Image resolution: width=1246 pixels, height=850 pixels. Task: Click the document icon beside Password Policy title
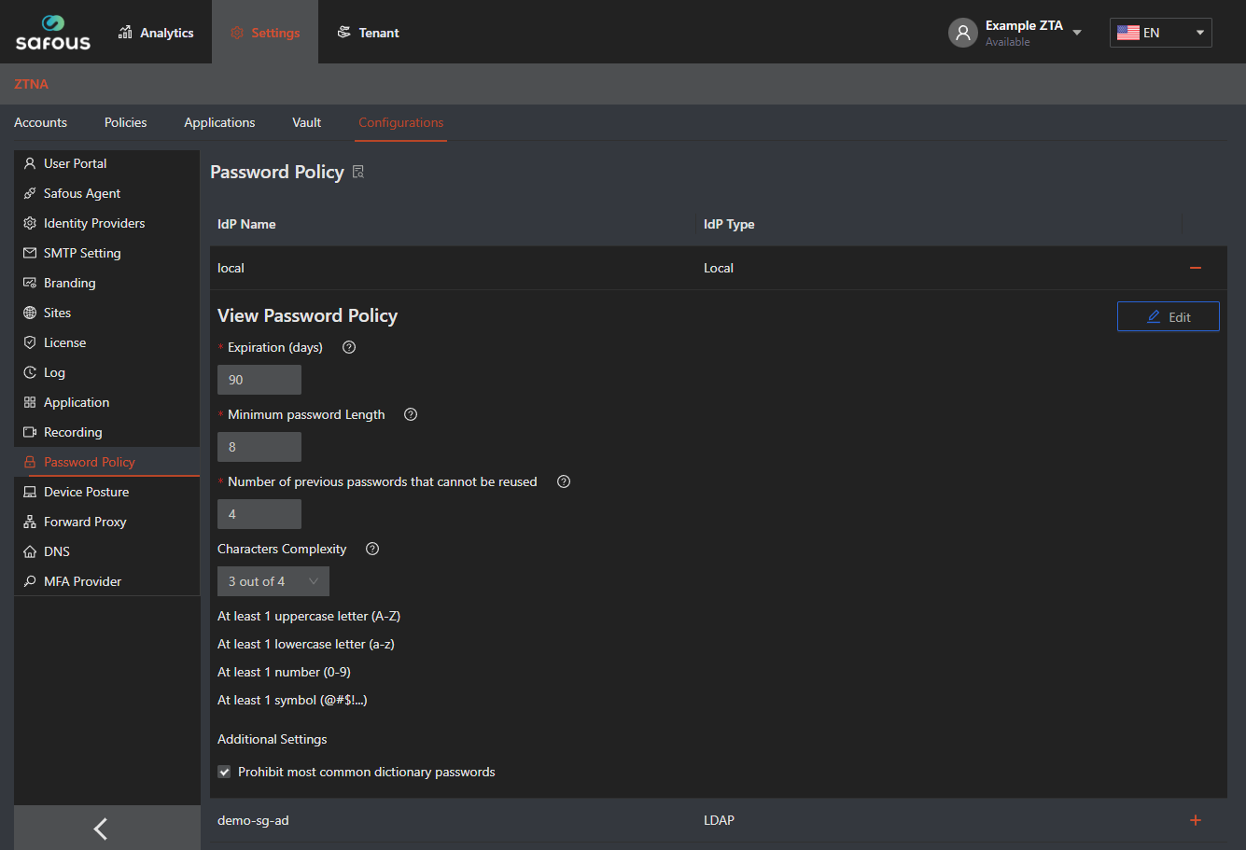[358, 172]
